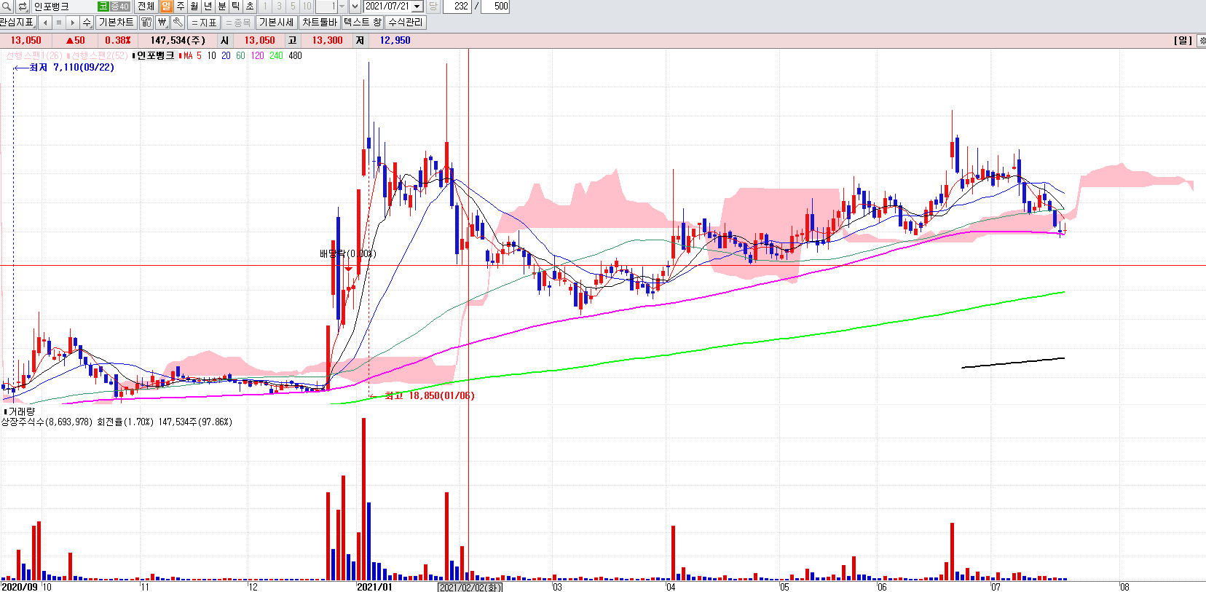Select the 초 second period
Viewport: 1206px width, 592px height.
(x=250, y=6)
